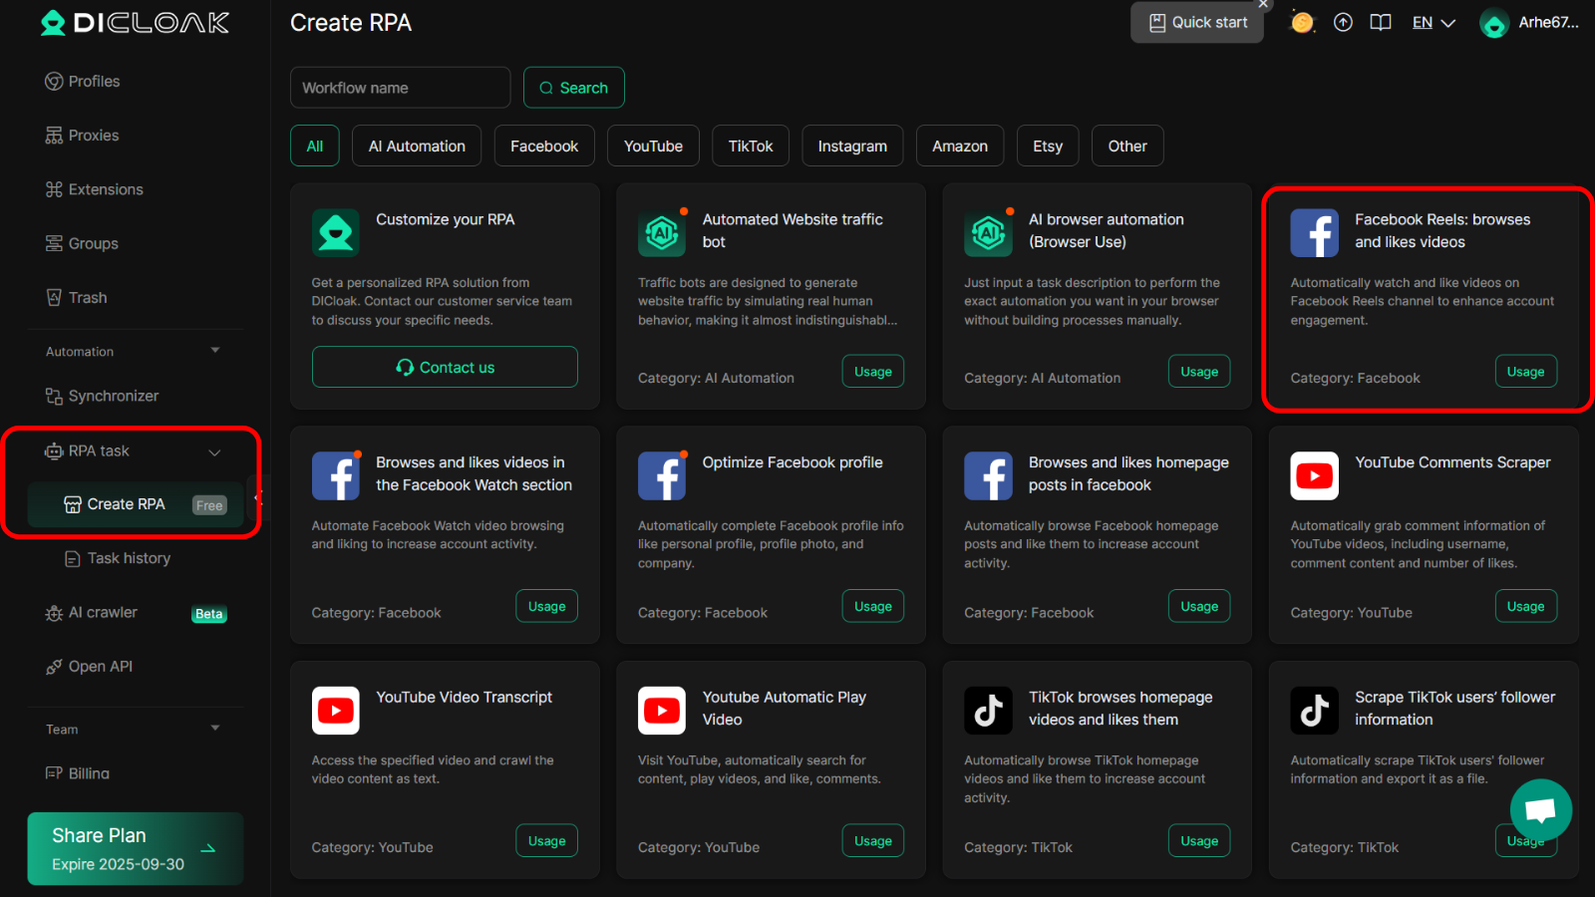Click Usage on TikTok browses homepage card
This screenshot has height=897, width=1595.
click(1199, 841)
